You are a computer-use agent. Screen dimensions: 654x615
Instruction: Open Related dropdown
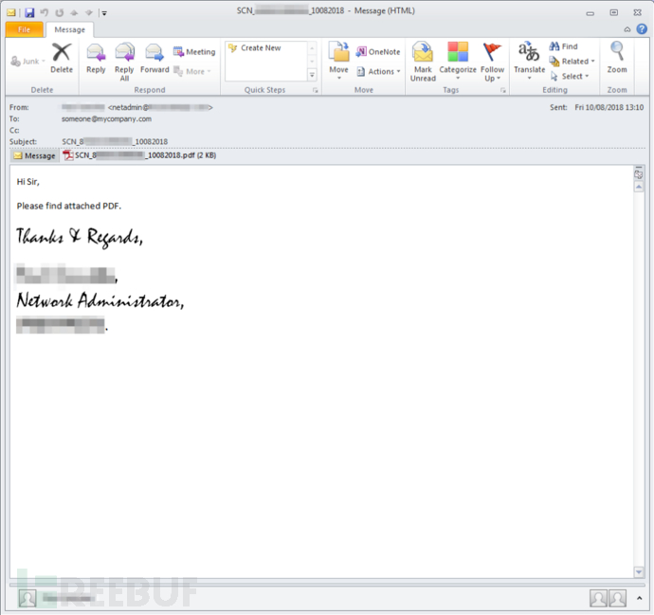(x=572, y=62)
